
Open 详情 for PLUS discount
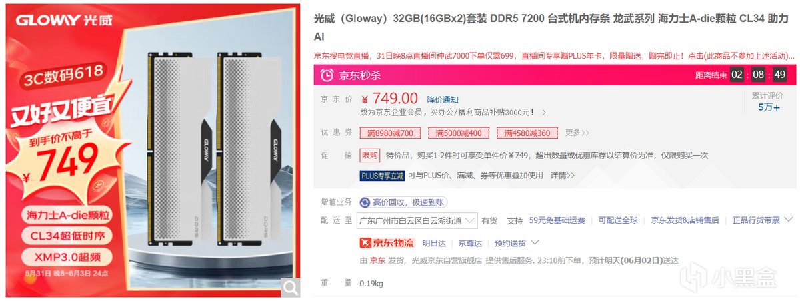coord(562,176)
